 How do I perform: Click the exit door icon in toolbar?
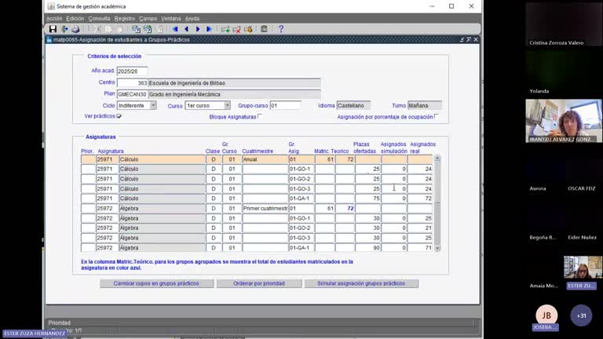click(x=64, y=29)
